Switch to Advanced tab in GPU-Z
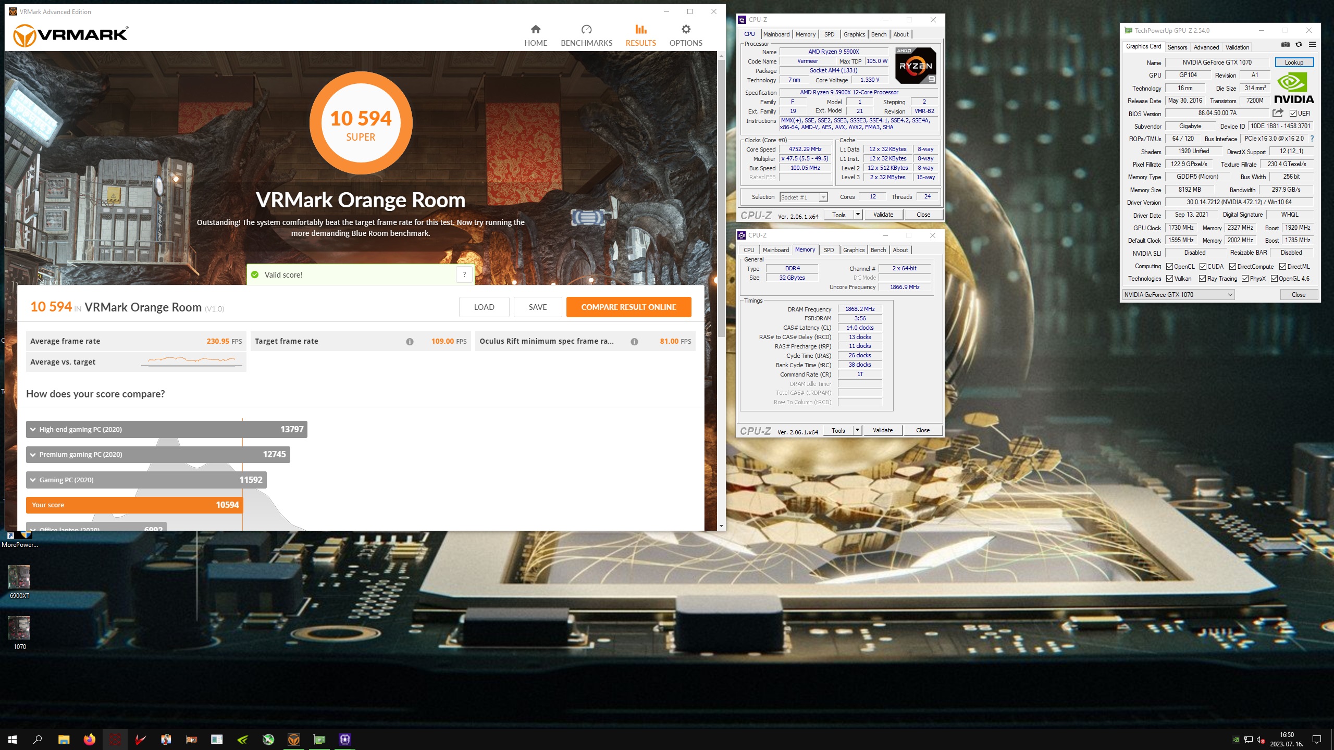The image size is (1334, 750). point(1206,47)
